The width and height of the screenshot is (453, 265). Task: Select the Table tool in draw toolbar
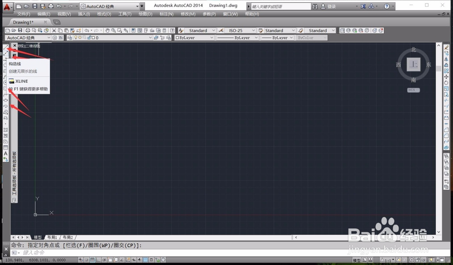[x=5, y=147]
